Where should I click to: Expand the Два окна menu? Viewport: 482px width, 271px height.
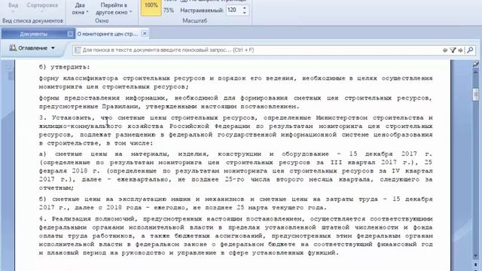coord(80,8)
